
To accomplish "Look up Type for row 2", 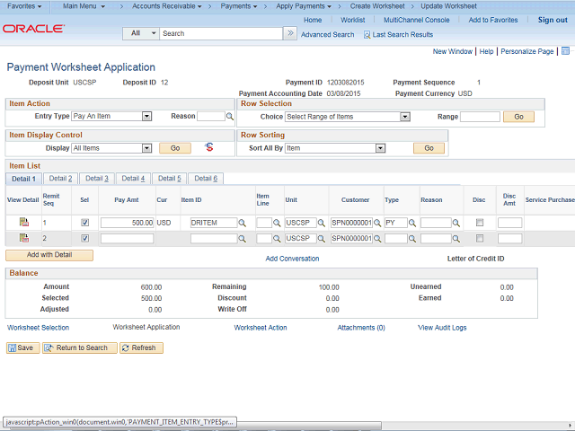I will click(x=414, y=239).
